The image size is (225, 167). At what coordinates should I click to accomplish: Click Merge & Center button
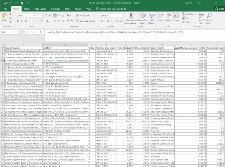pyautogui.click(x=85, y=21)
